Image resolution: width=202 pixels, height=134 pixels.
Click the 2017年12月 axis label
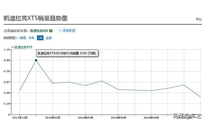pyautogui.click(x=20, y=118)
